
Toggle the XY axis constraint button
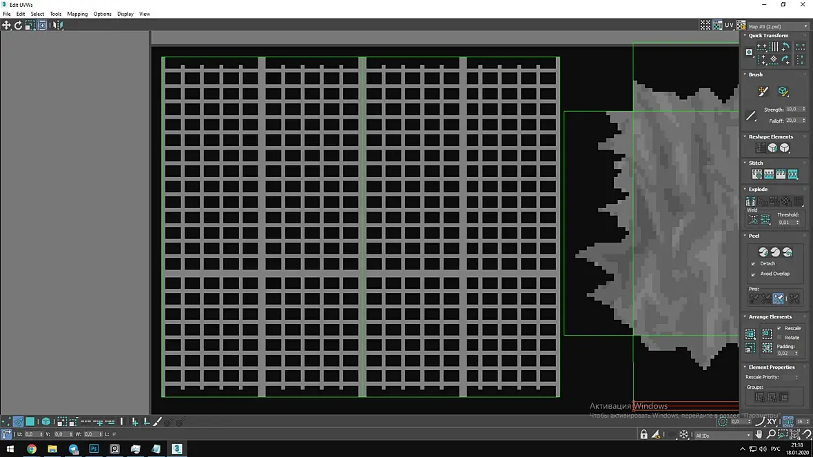[772, 422]
